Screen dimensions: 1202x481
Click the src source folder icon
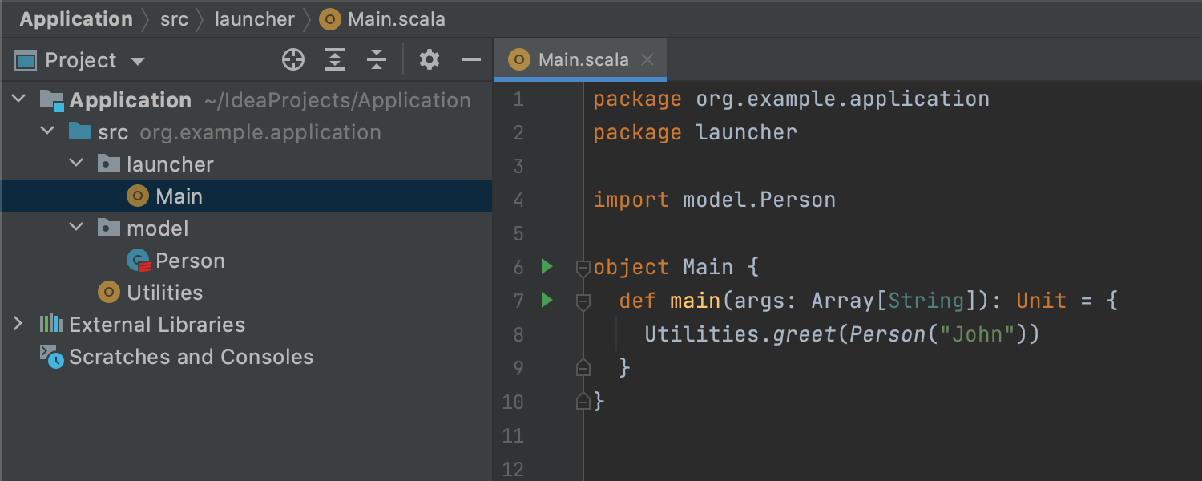(x=80, y=131)
